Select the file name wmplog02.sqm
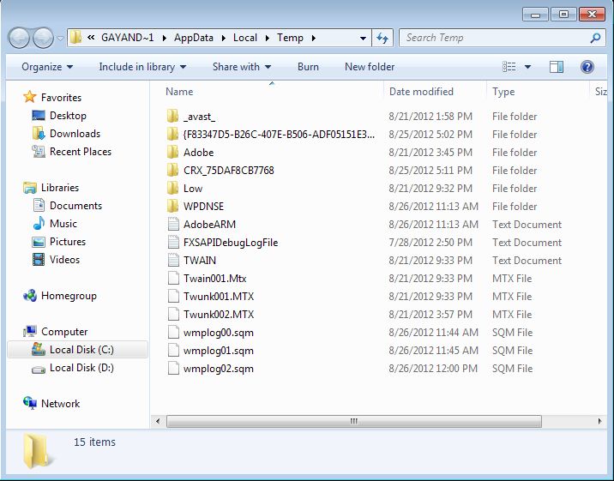This screenshot has width=614, height=481. (219, 369)
